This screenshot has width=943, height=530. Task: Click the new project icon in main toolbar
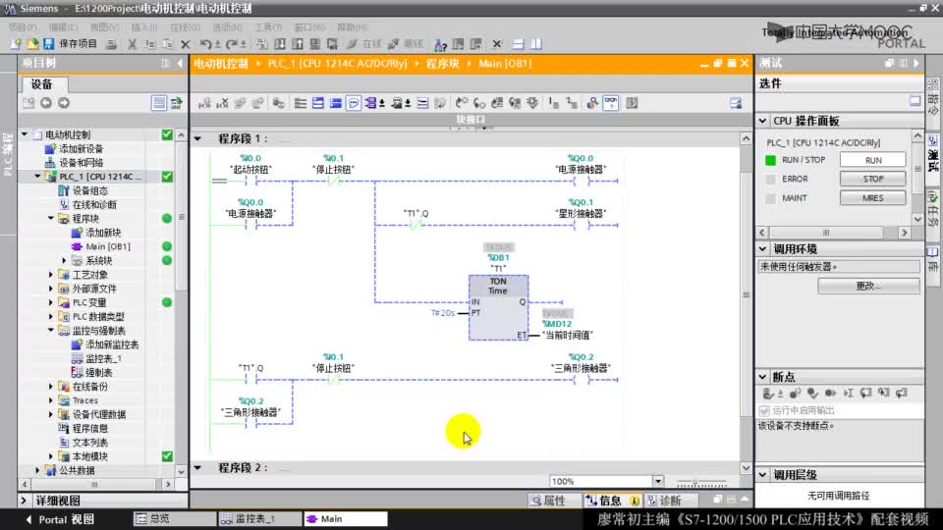click(16, 44)
